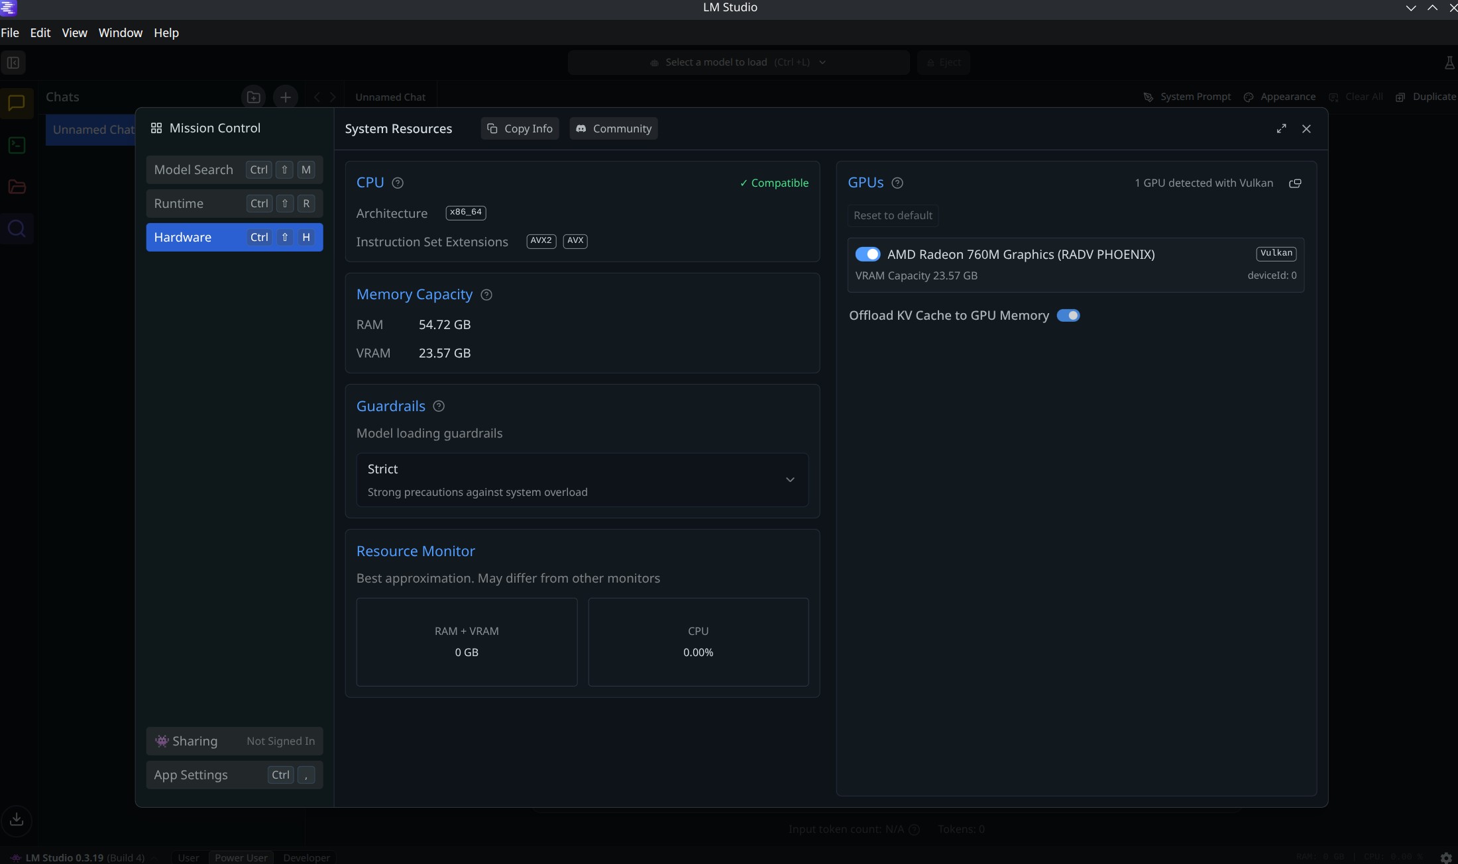Click Duplicate in chat toolbar
The image size is (1458, 864).
1426,97
